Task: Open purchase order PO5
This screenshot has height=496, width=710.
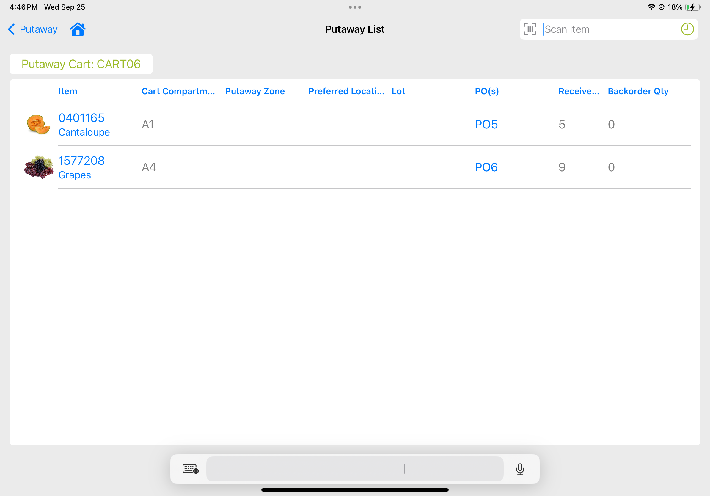Action: coord(486,125)
